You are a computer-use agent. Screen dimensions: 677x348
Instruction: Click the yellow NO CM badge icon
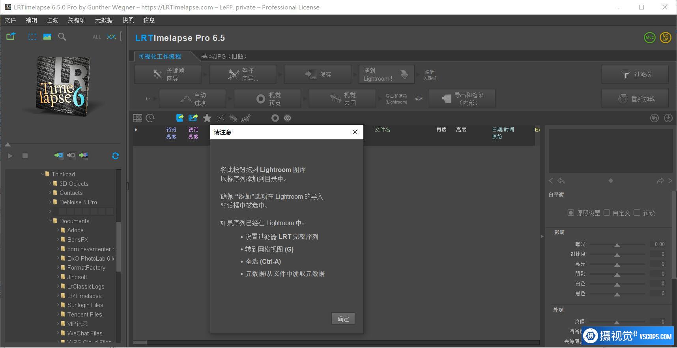click(x=666, y=38)
